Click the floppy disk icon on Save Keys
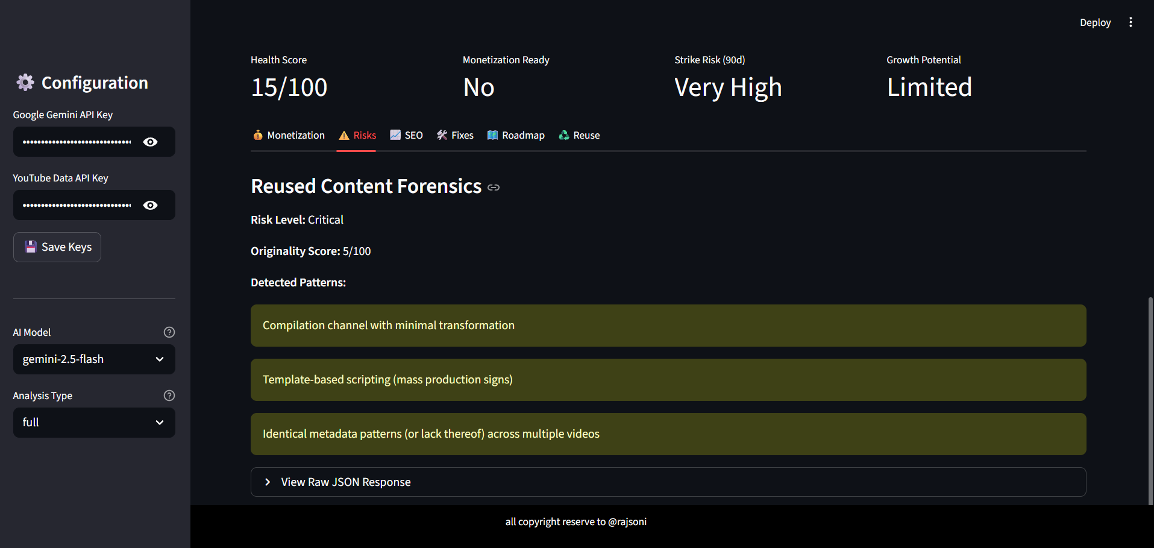 [x=31, y=247]
